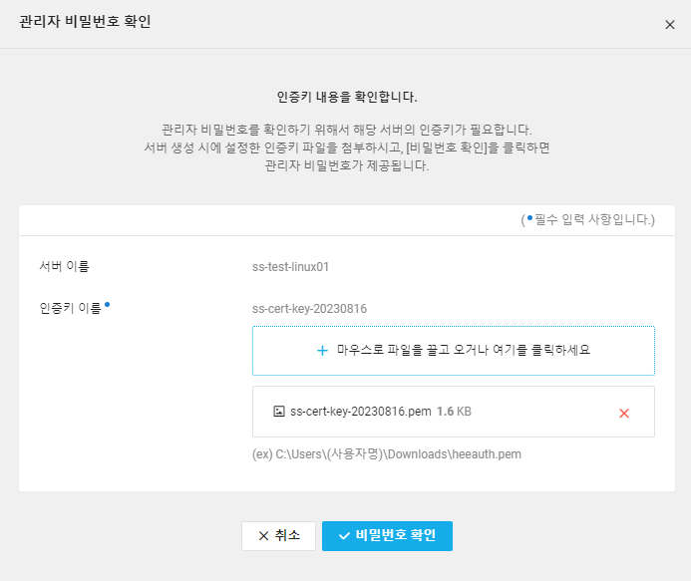
Task: Click the 취소 cancel button
Action: click(278, 535)
